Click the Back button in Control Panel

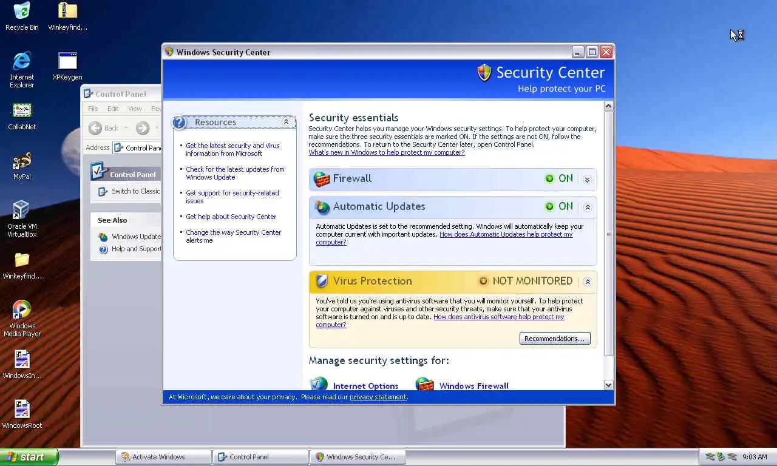pyautogui.click(x=104, y=127)
